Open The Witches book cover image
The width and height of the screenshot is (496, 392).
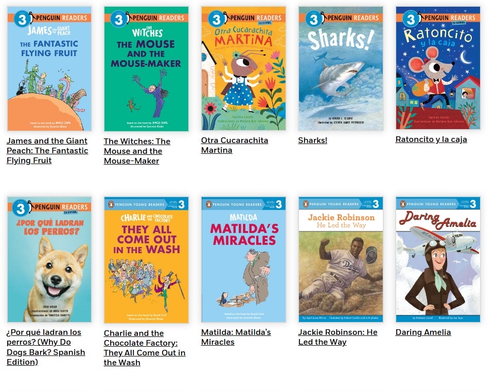tap(146, 68)
